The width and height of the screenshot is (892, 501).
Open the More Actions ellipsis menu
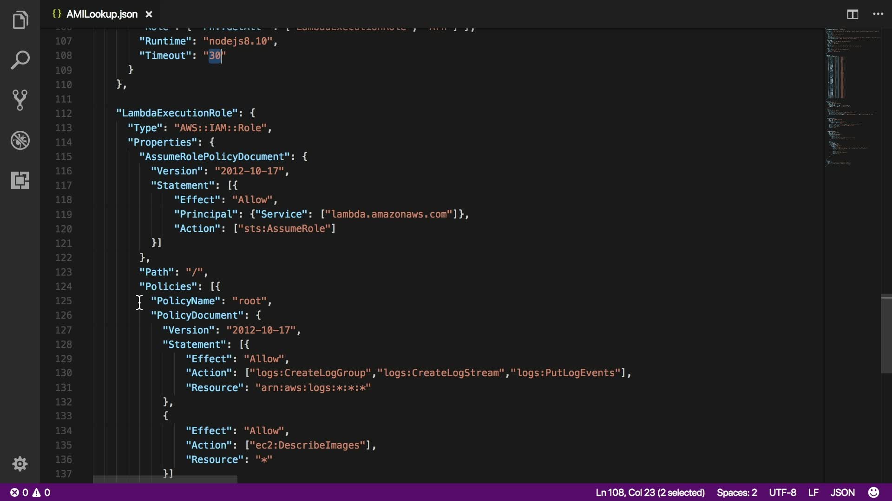[878, 14]
